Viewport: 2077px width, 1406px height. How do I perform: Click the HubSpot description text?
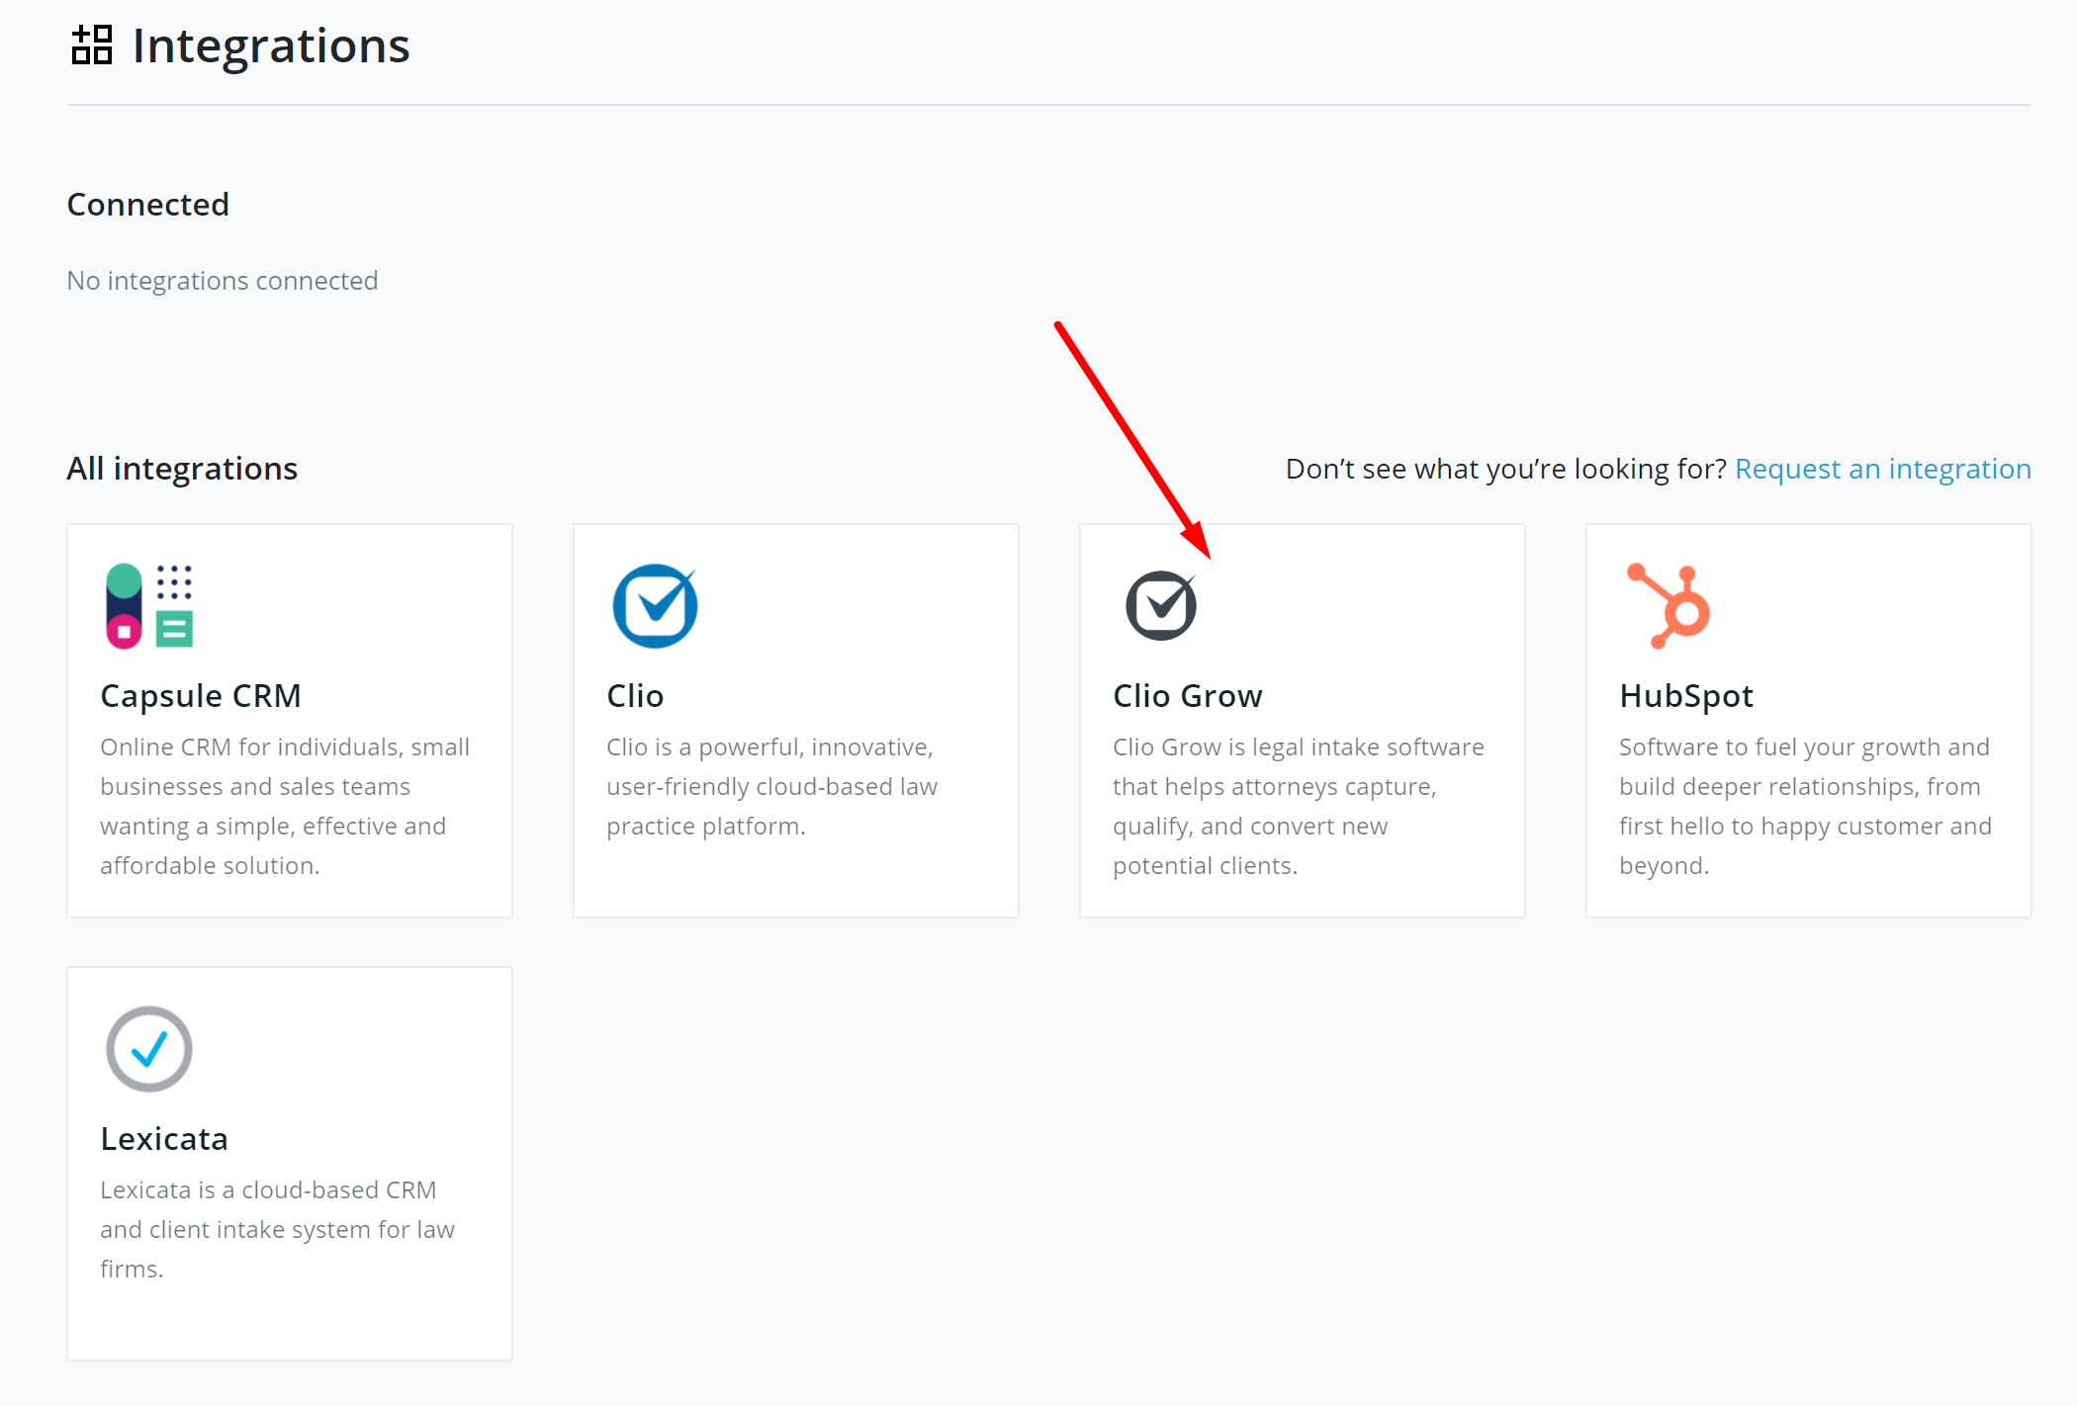(x=1805, y=806)
